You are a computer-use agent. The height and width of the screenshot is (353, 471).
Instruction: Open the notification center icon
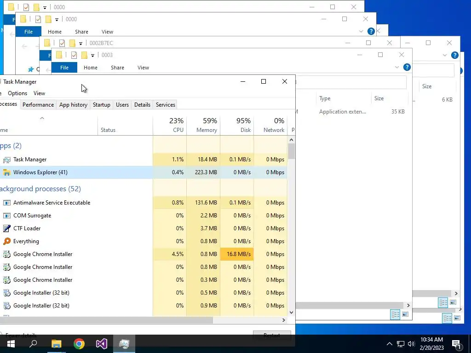click(x=457, y=344)
